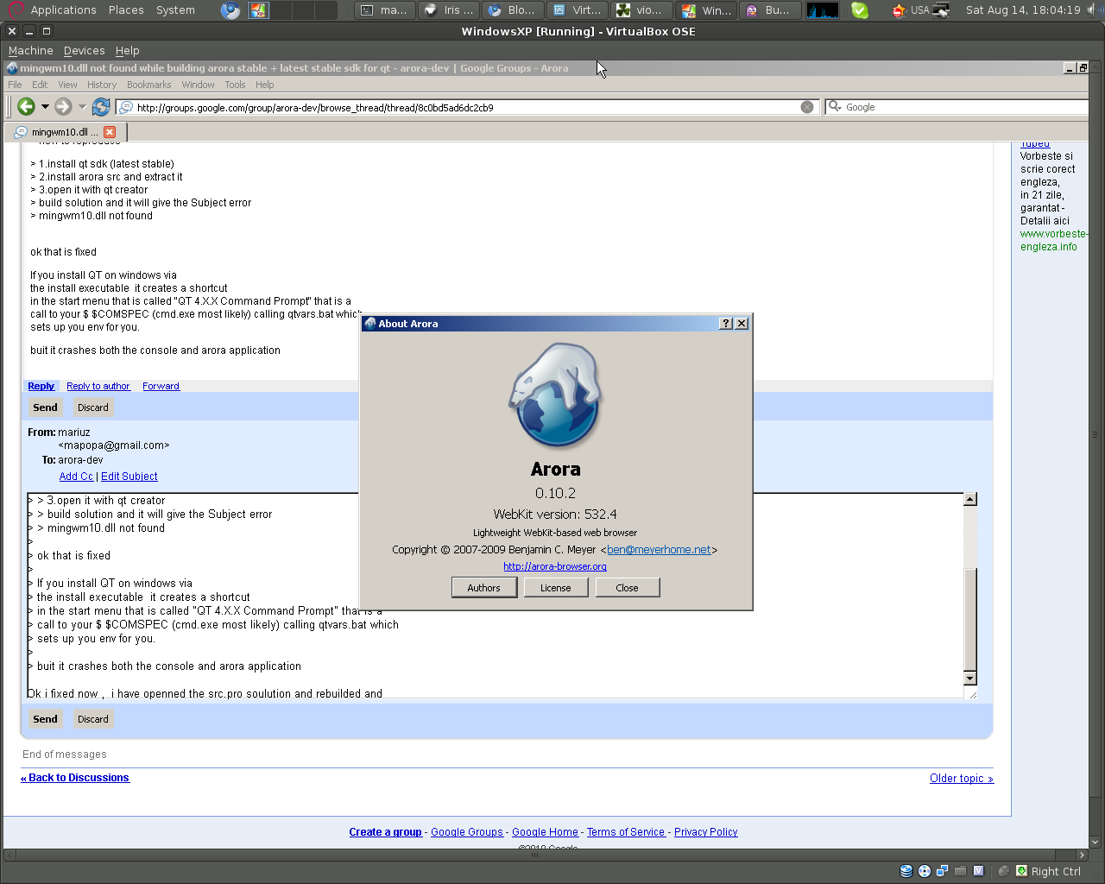Open the VirtualBox Devices menu
The image size is (1105, 884).
coord(84,51)
